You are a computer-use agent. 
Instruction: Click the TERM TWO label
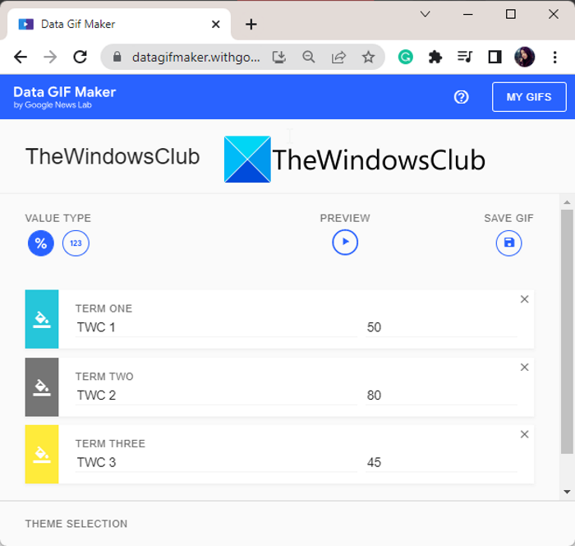[104, 377]
